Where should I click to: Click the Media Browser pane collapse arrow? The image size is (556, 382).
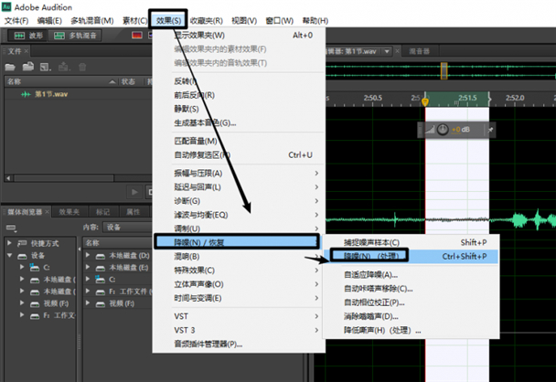79,249
